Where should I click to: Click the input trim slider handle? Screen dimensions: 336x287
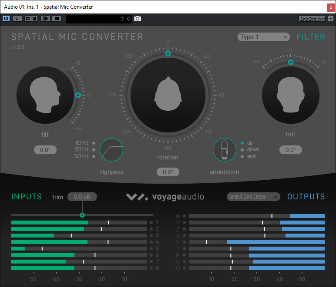(x=82, y=215)
